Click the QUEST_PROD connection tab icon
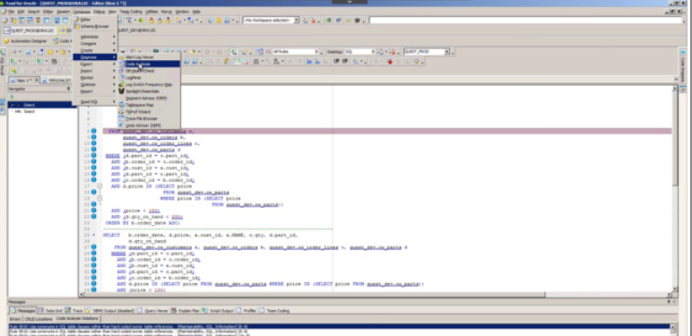The width and height of the screenshot is (692, 336). [7, 30]
